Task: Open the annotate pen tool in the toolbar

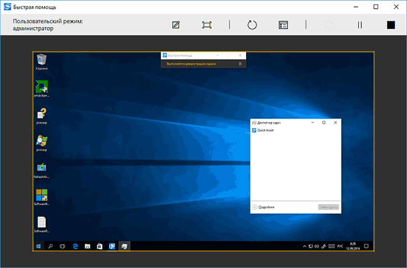Action: (x=176, y=25)
